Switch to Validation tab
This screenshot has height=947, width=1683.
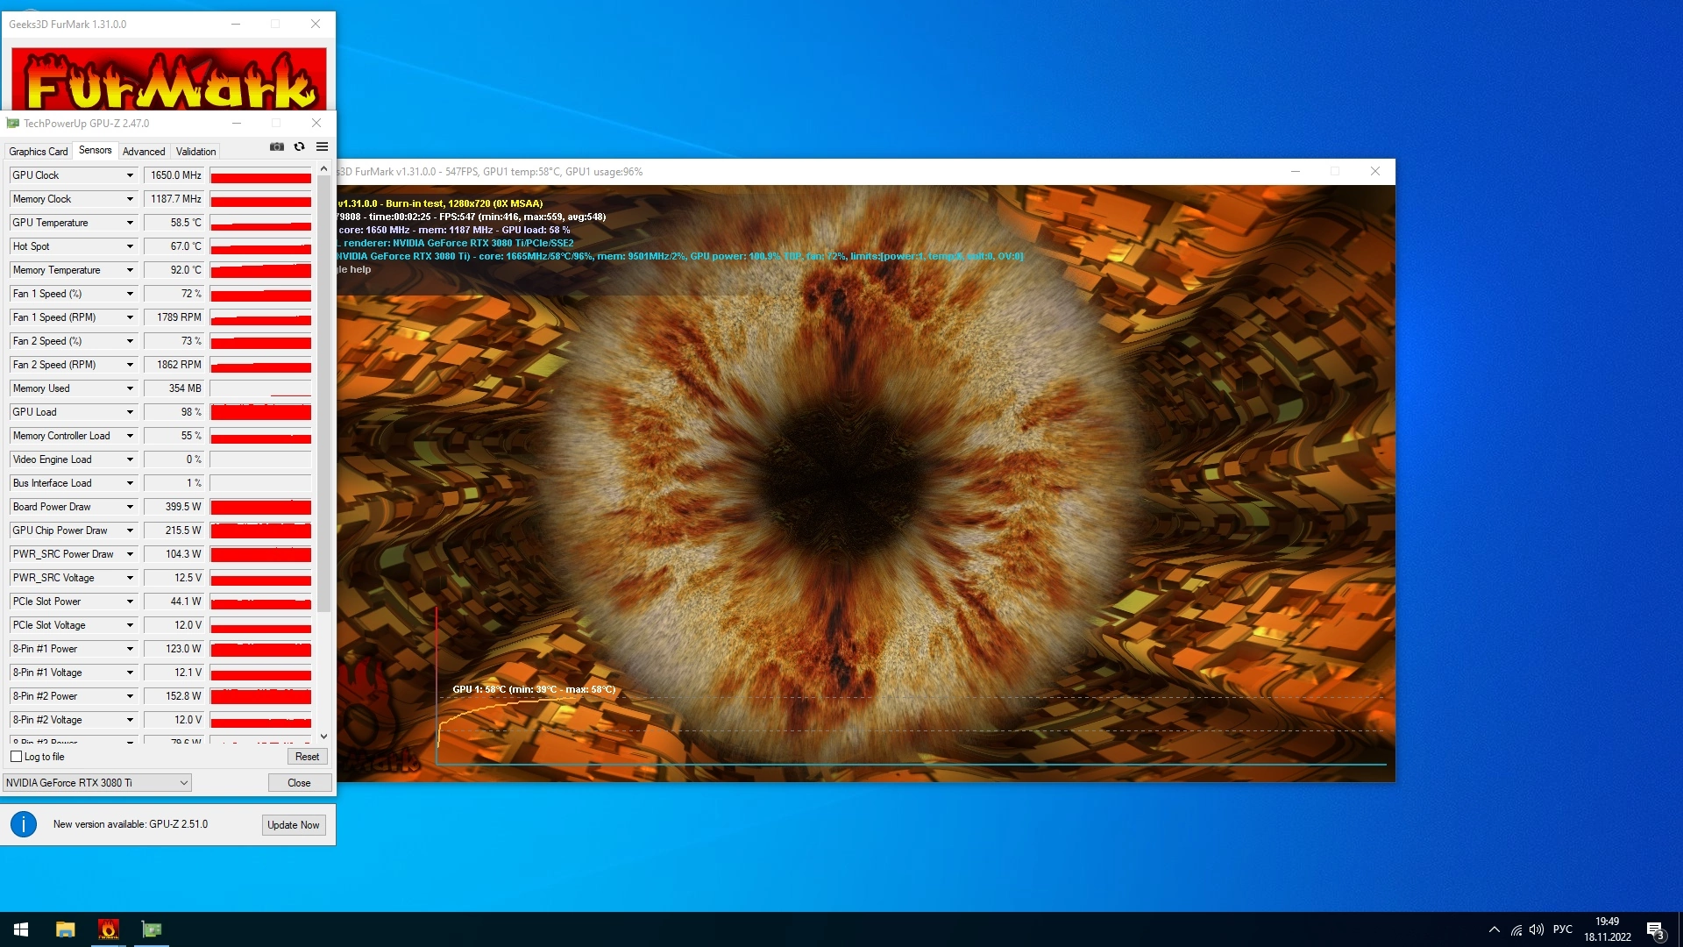pyautogui.click(x=195, y=152)
